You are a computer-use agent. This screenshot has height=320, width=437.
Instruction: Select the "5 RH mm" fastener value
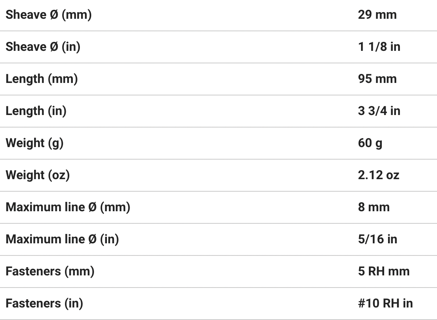(384, 271)
